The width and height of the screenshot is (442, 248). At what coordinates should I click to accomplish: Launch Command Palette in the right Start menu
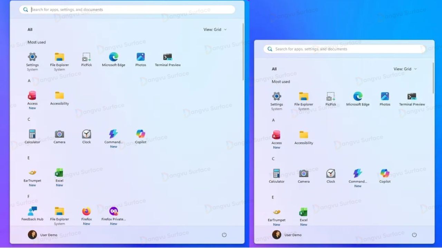358,178
